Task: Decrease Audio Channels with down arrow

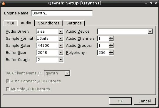Action: 111,40
